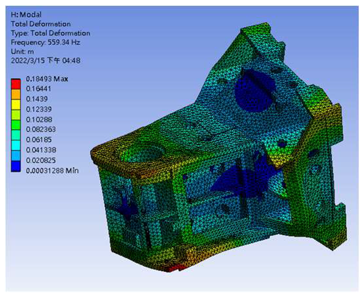This screenshot has height=299, width=364.
Task: Select the '0.06185' legend value
Action: (39, 140)
